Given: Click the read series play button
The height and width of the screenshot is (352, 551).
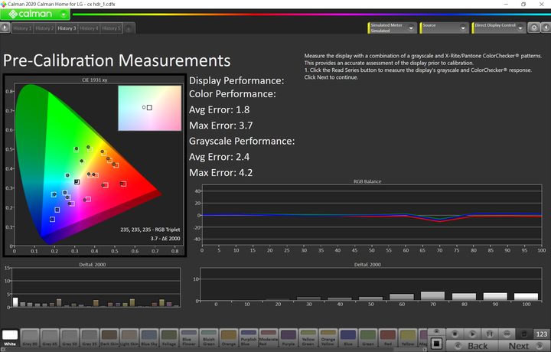Looking at the screenshot, I should (x=472, y=334).
